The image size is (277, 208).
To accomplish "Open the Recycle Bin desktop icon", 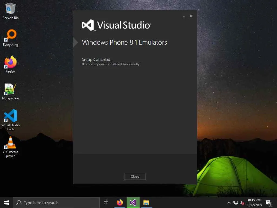I will [x=11, y=11].
